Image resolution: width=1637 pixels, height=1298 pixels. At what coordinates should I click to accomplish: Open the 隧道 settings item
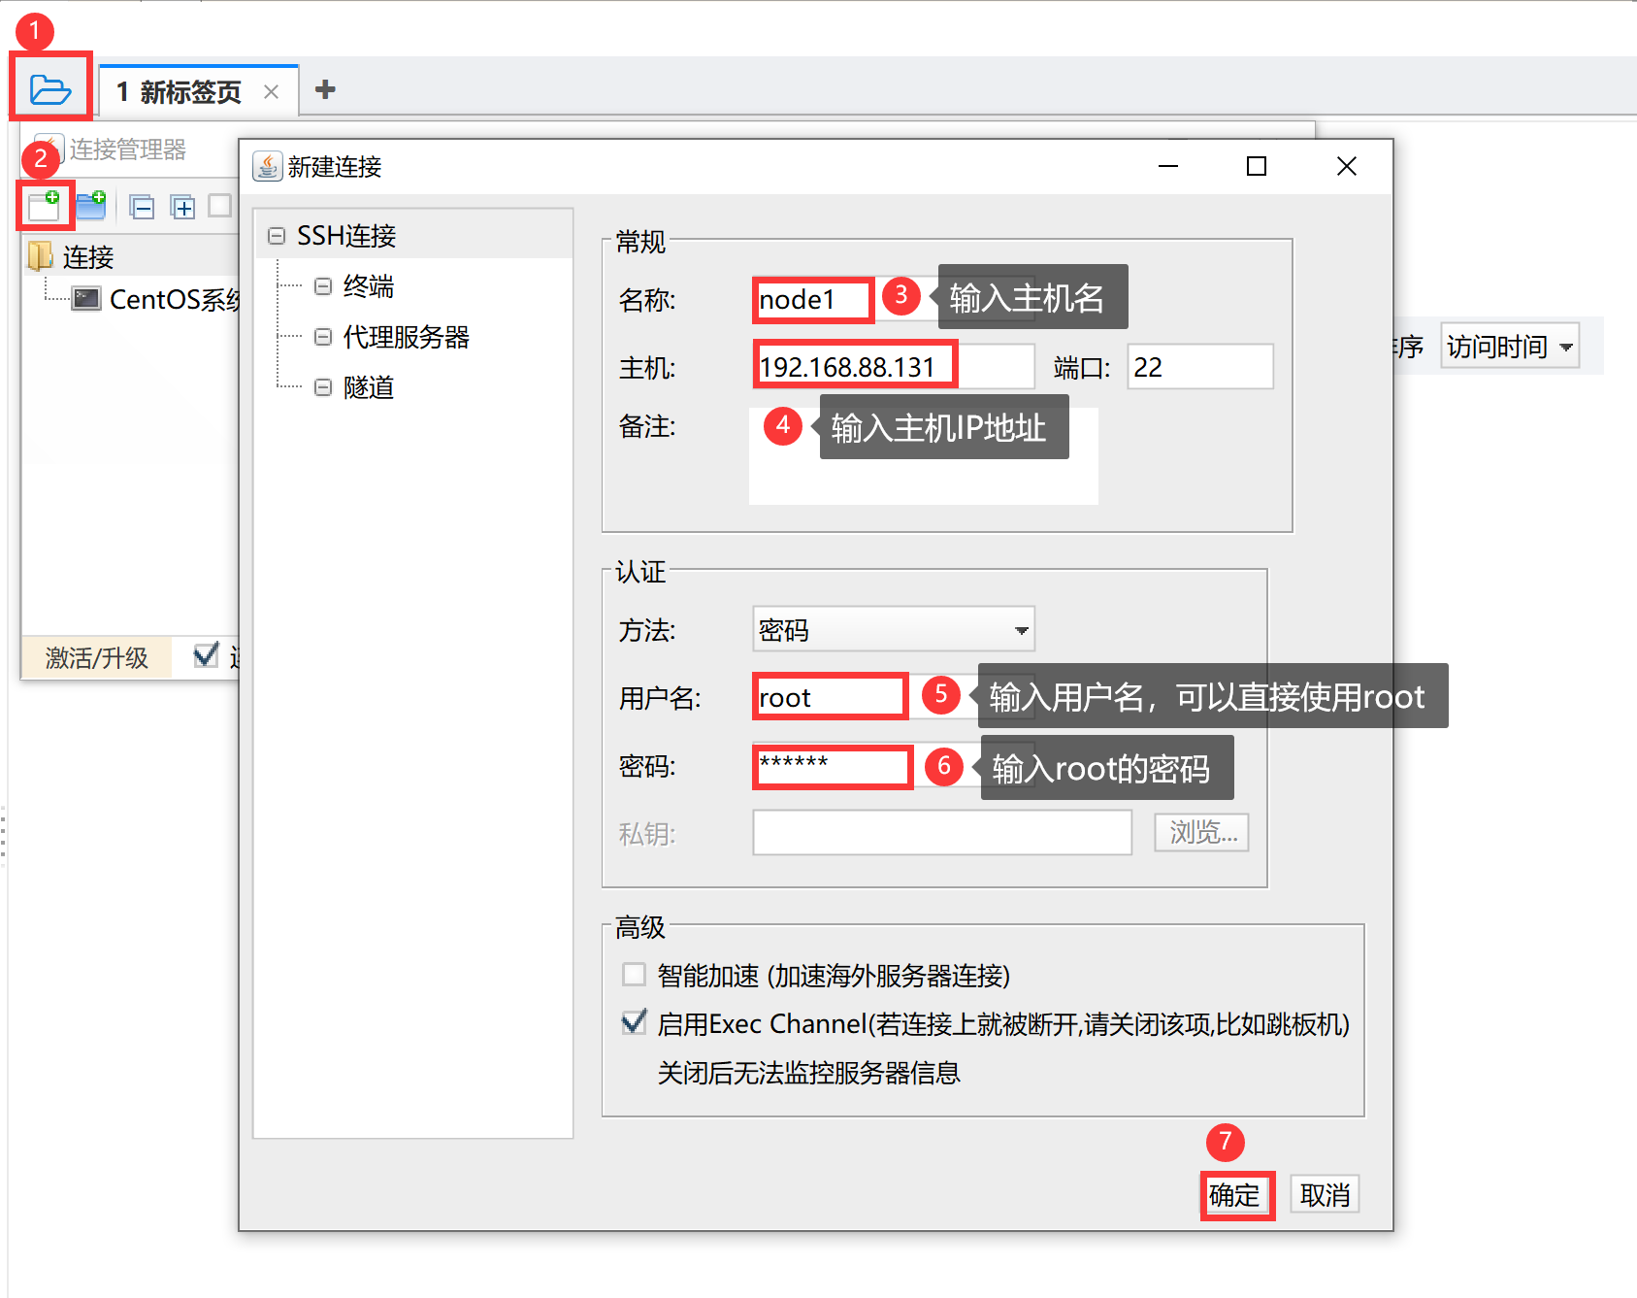(x=369, y=387)
